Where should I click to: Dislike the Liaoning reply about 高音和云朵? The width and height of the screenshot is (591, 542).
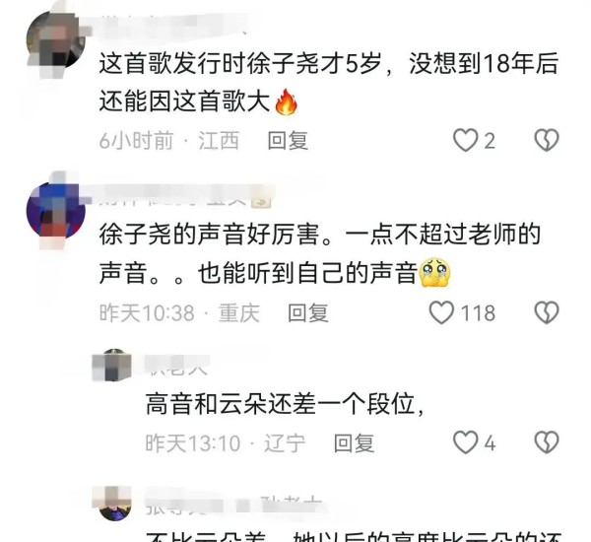coord(547,442)
